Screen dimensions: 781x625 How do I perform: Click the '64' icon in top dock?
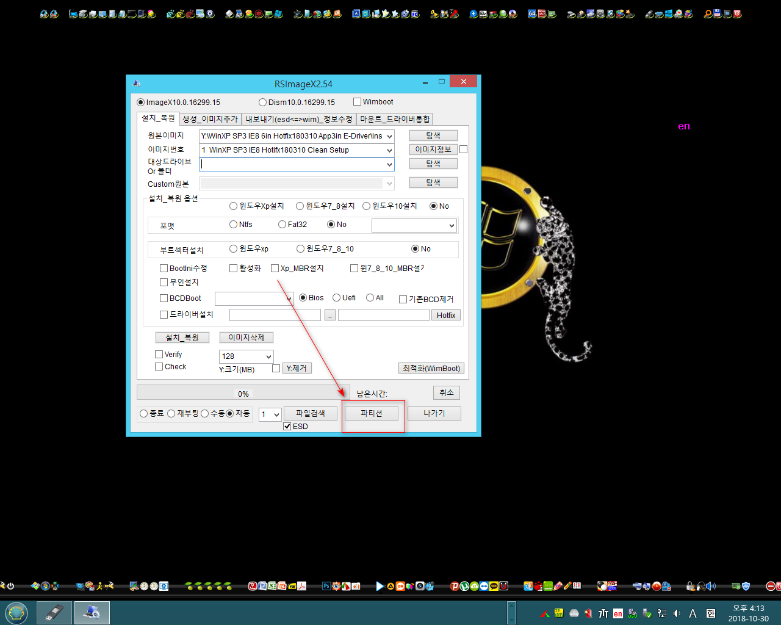(x=531, y=13)
